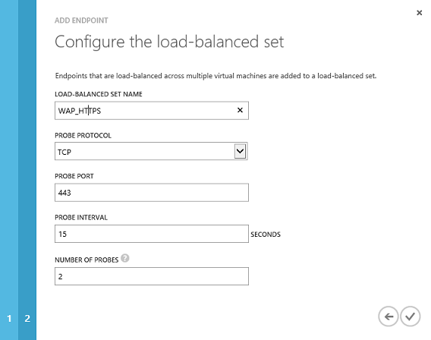Close the Add Endpoint dialog
The image size is (431, 340).
(x=419, y=13)
